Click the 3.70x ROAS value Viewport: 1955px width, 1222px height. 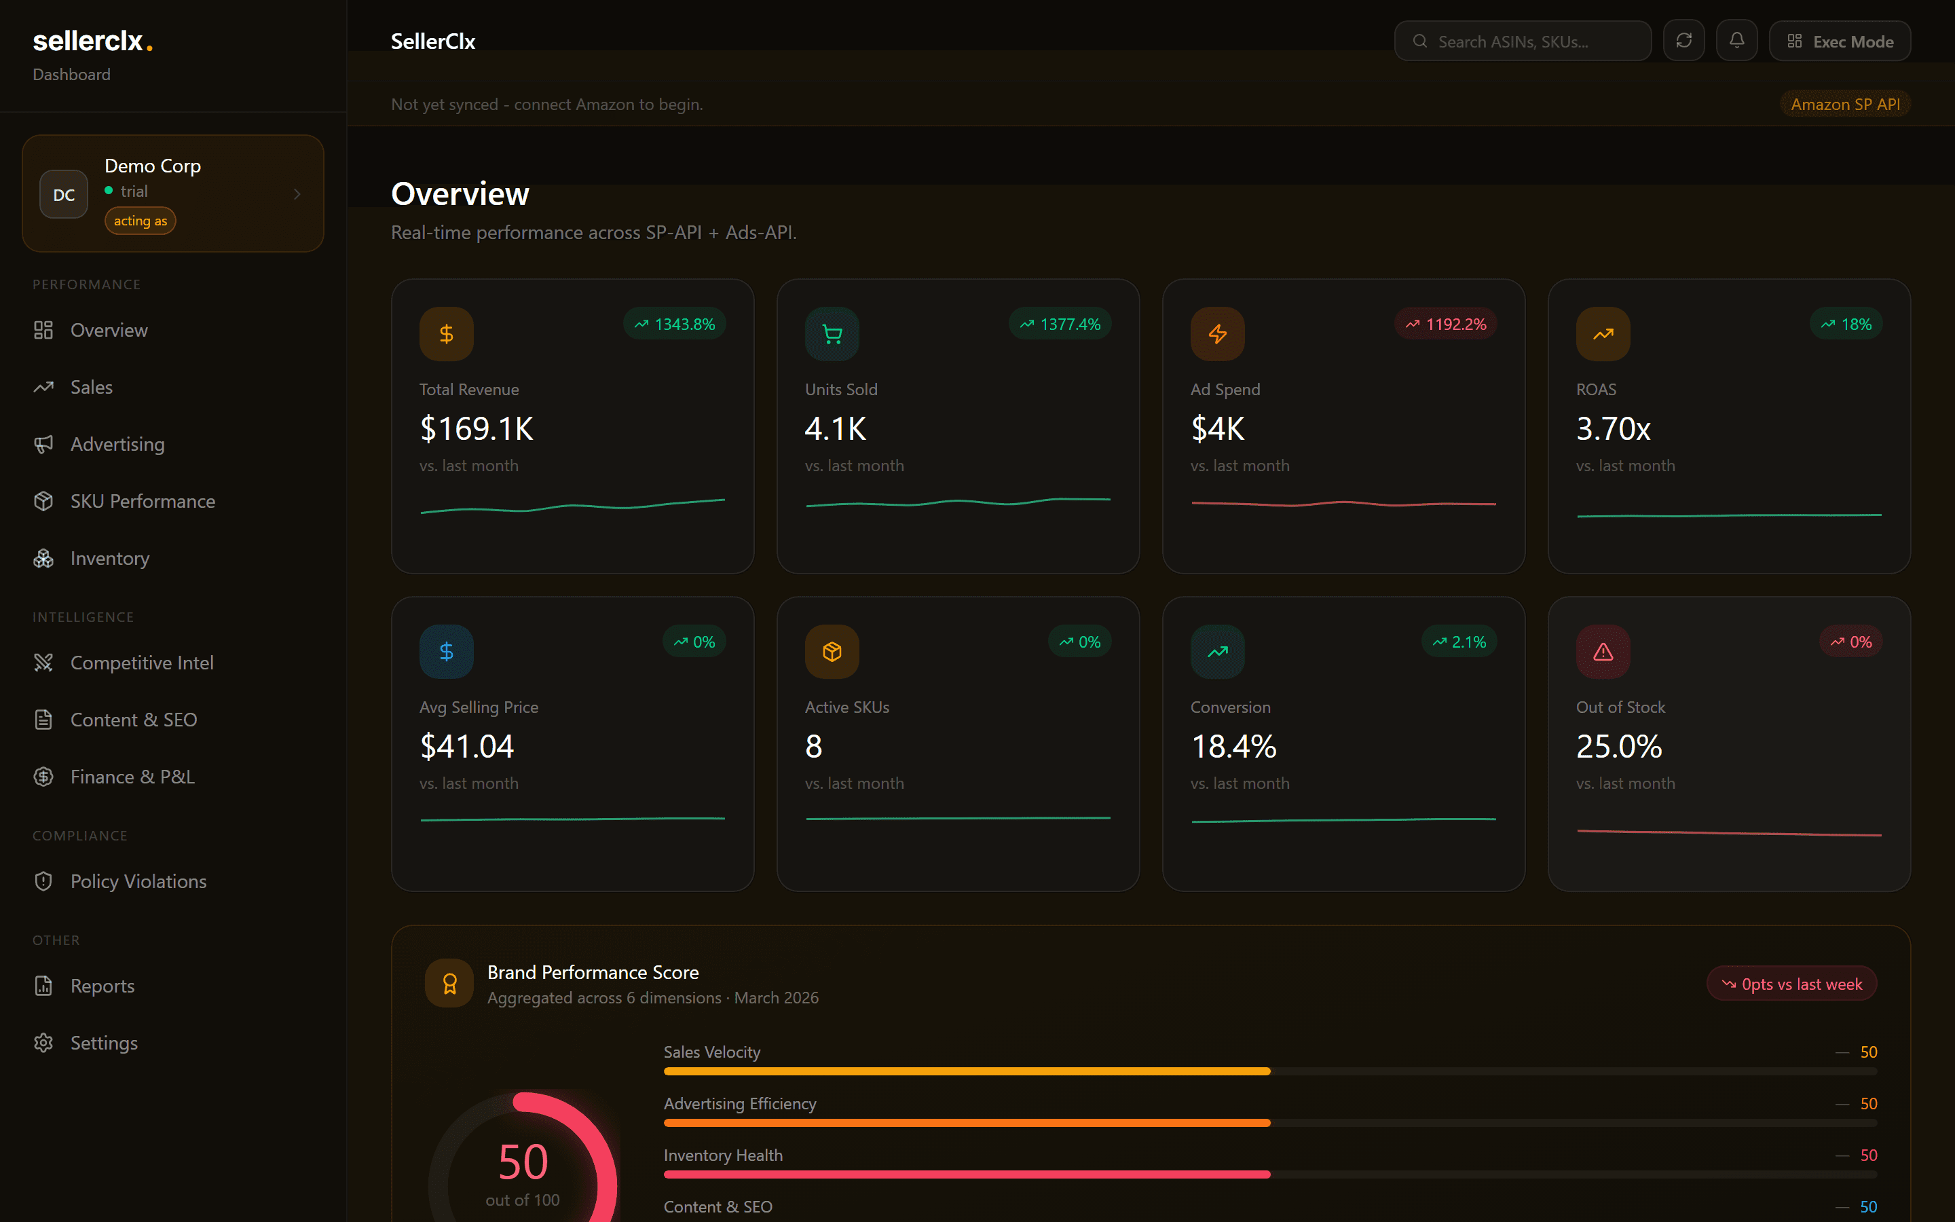pyautogui.click(x=1612, y=428)
